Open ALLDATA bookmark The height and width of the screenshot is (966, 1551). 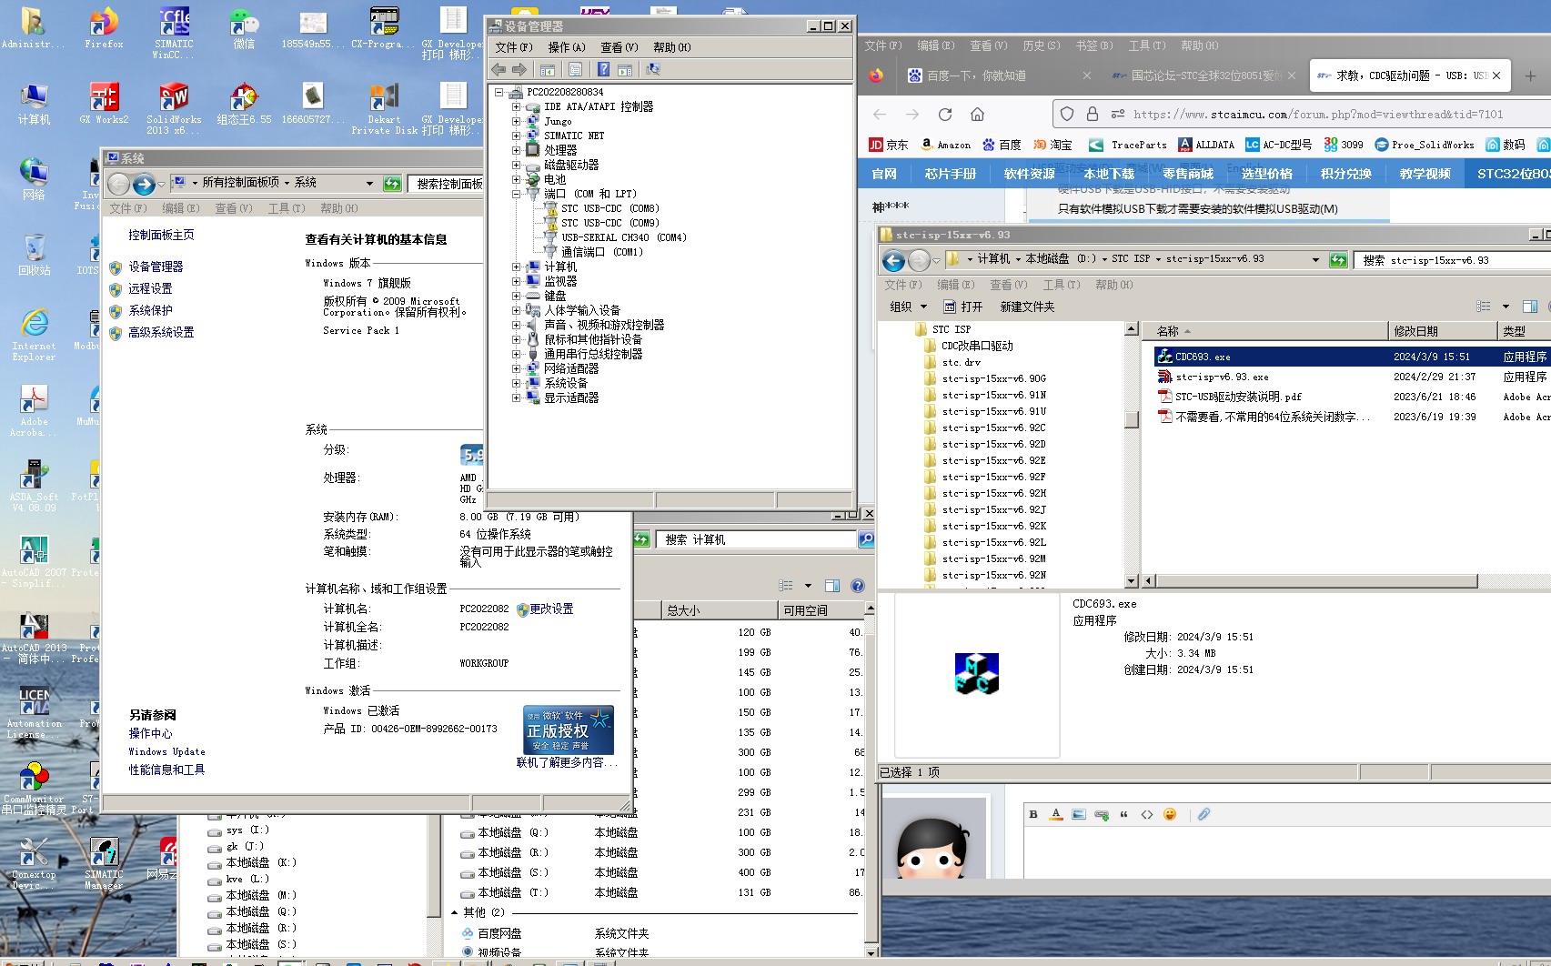pyautogui.click(x=1206, y=145)
